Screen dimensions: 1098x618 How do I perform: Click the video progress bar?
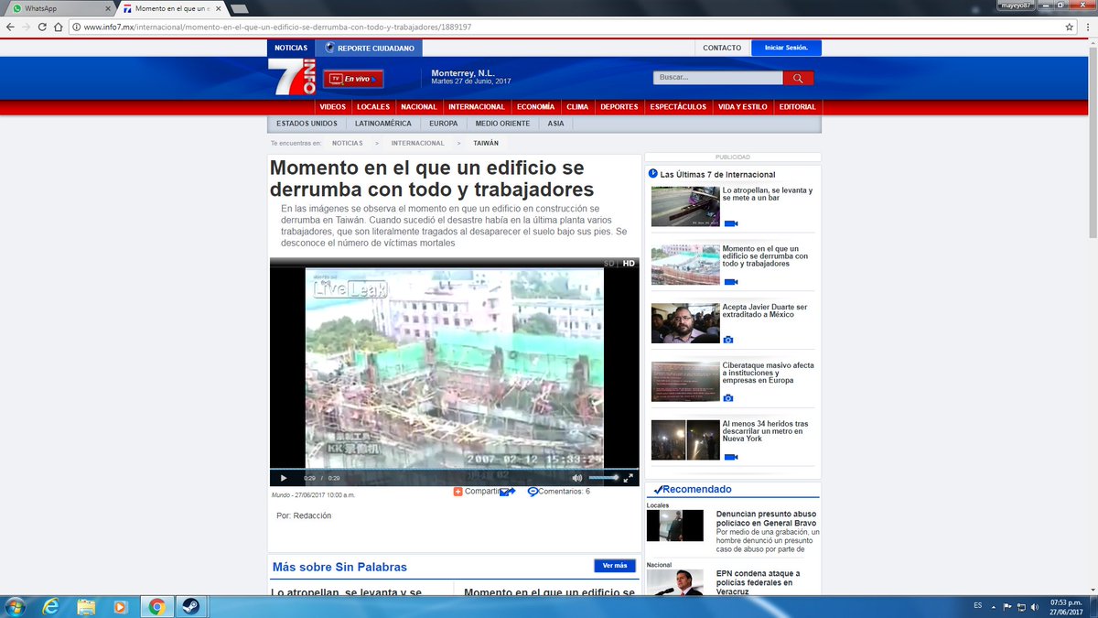[455, 470]
